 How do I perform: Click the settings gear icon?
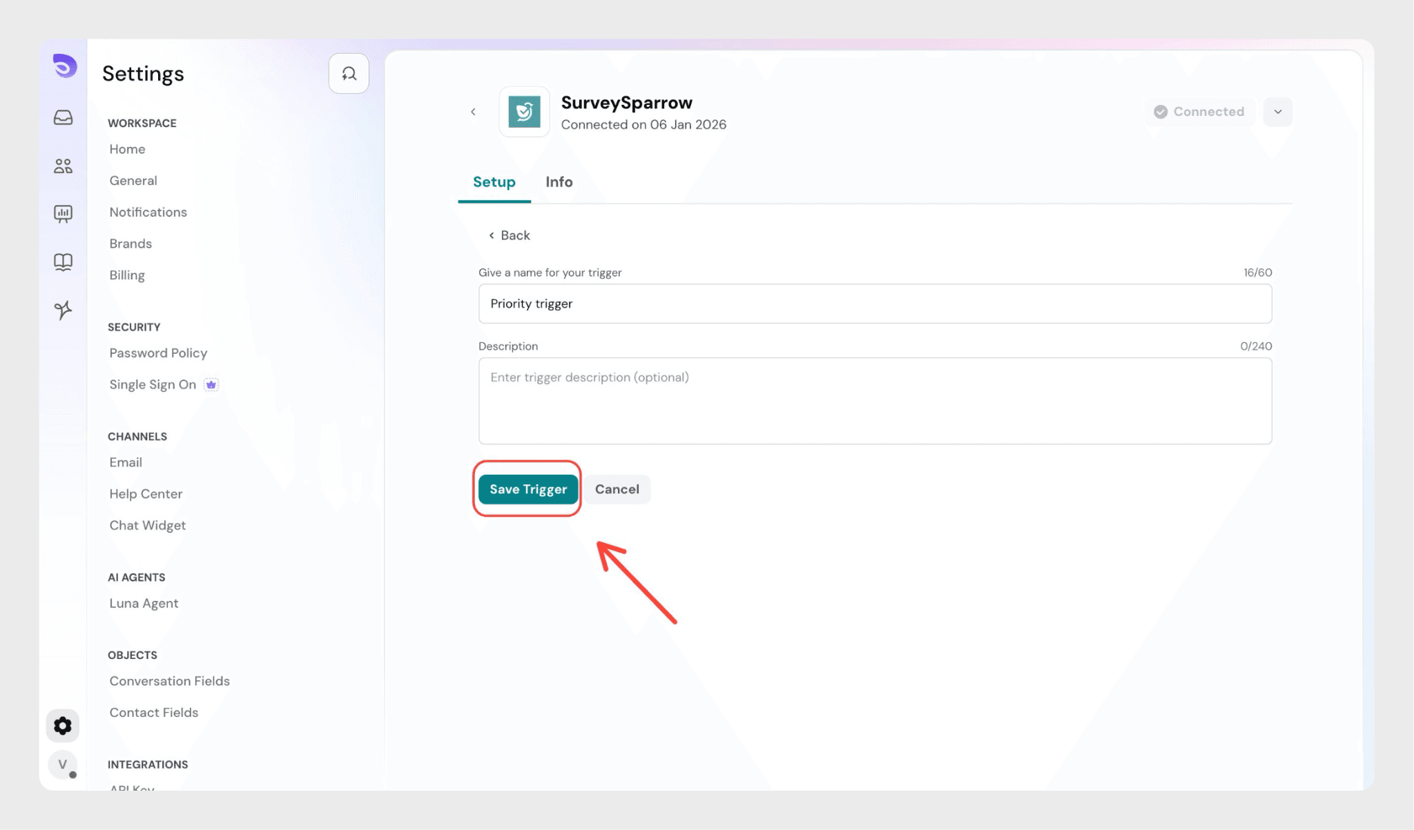(x=63, y=725)
